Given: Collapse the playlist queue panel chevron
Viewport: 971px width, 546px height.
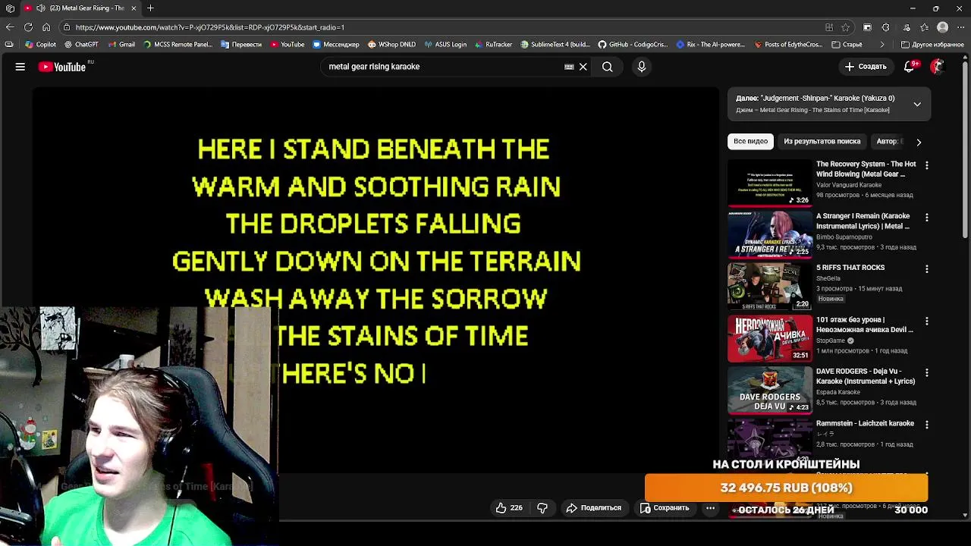Looking at the screenshot, I should coord(917,104).
